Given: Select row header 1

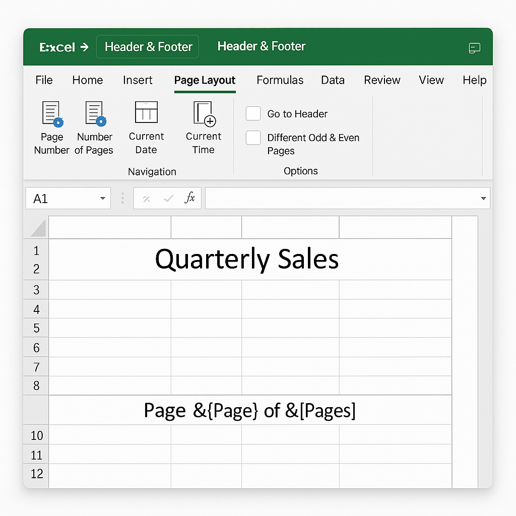Looking at the screenshot, I should coord(36,251).
